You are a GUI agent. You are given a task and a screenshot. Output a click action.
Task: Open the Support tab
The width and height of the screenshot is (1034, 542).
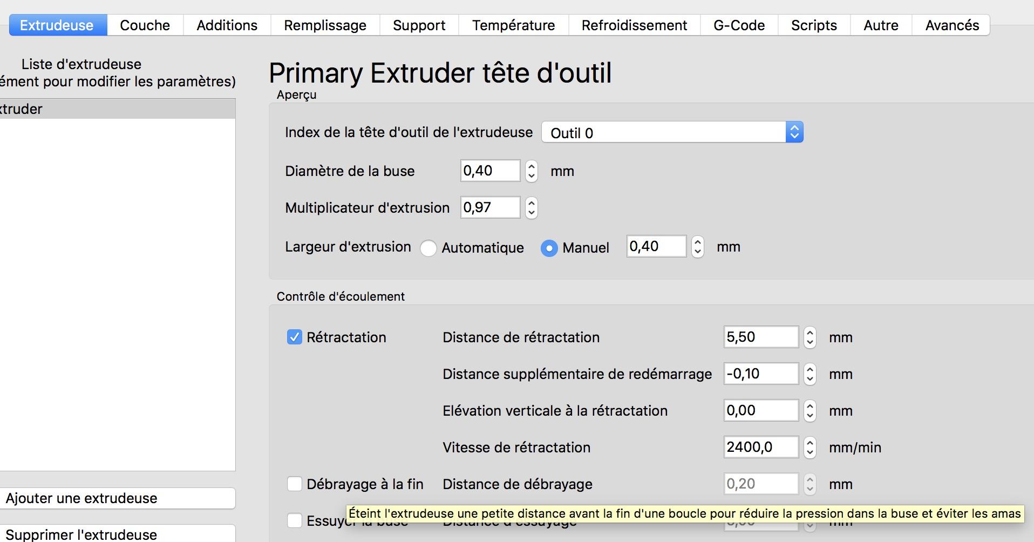click(419, 25)
